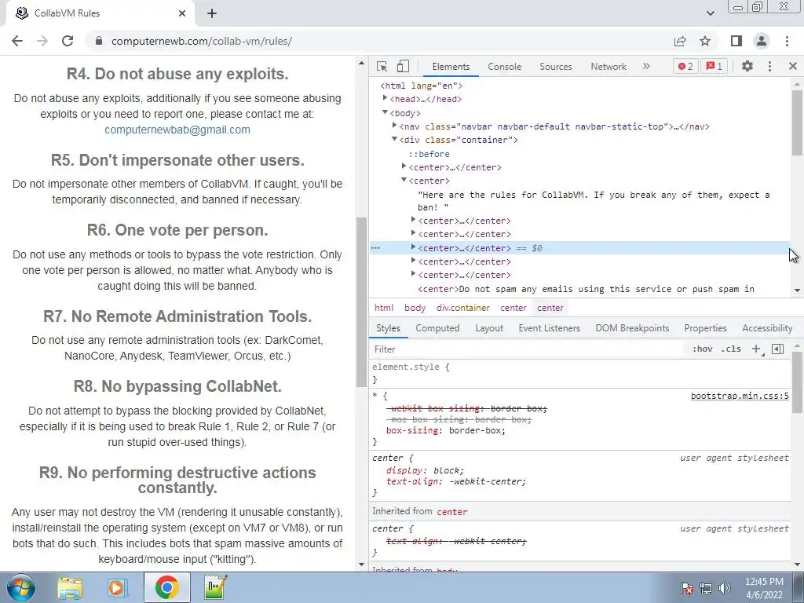Open DevTools three-dot customize menu

(769, 66)
